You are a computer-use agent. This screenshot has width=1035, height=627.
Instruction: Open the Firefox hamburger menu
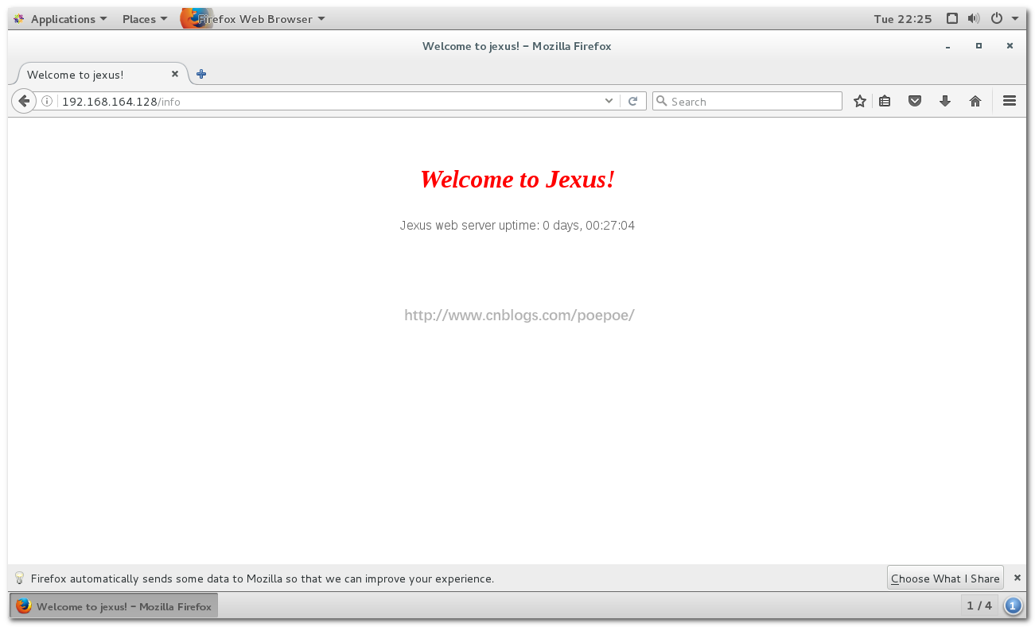[x=1010, y=101]
